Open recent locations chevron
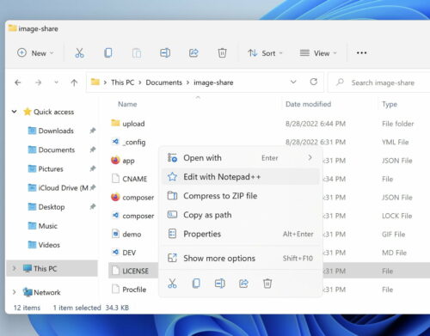Screen dimensions: 430x336 coord(56,82)
